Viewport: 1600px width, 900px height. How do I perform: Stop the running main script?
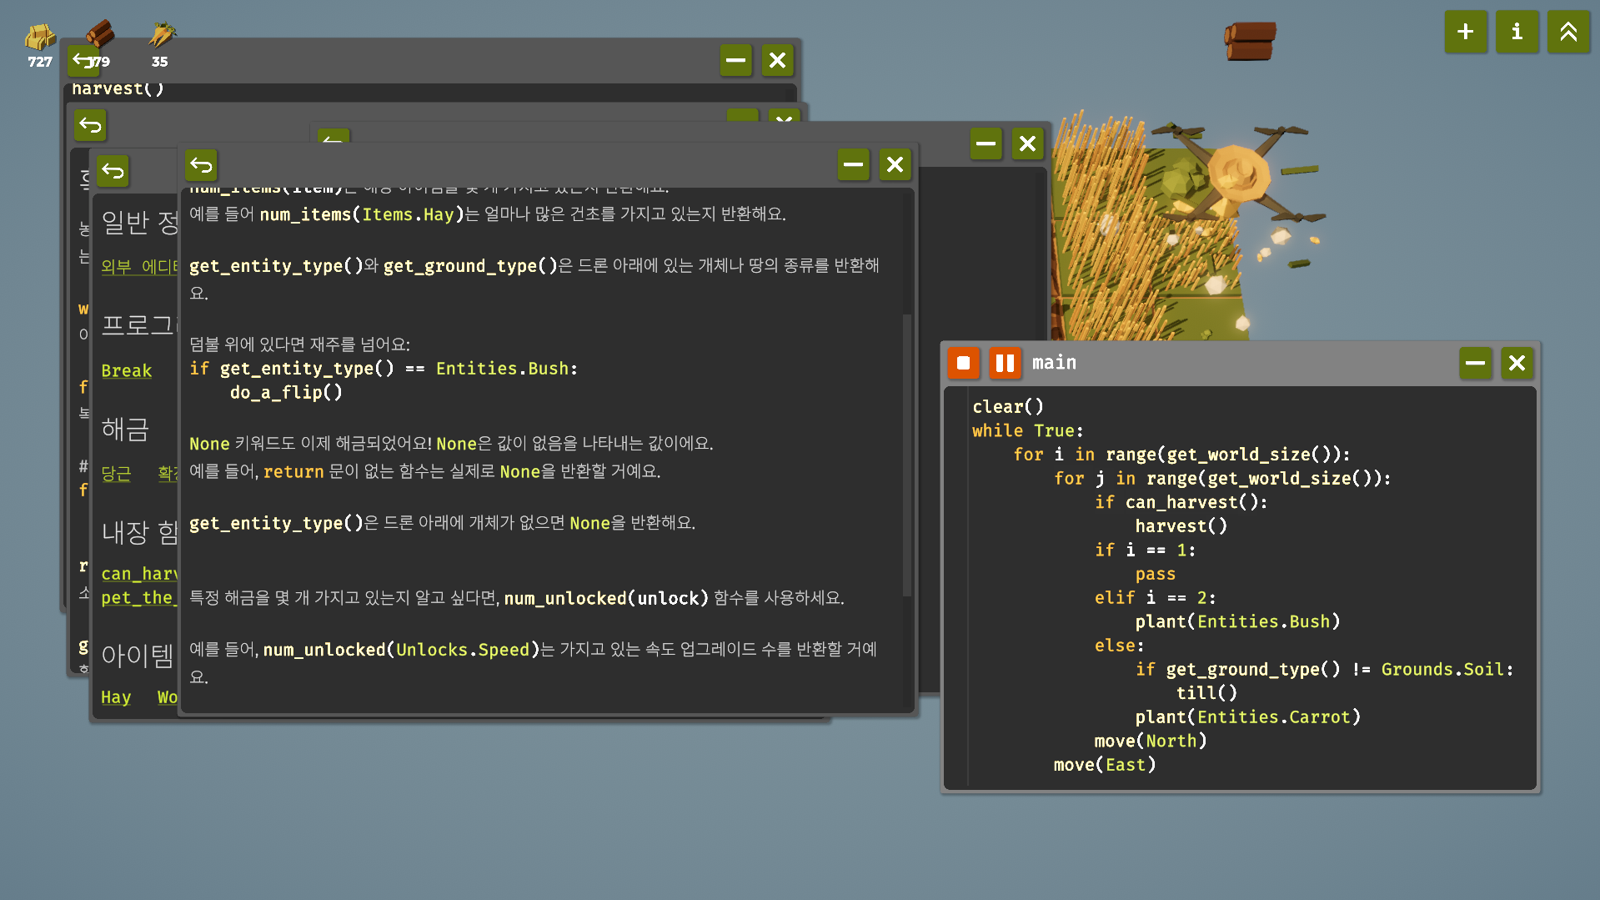pyautogui.click(x=963, y=363)
